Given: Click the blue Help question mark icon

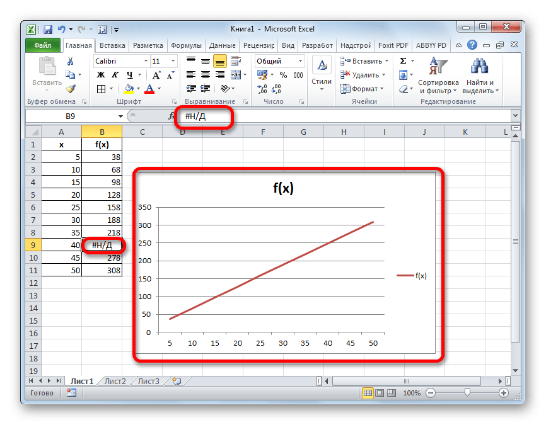Looking at the screenshot, I should [472, 45].
